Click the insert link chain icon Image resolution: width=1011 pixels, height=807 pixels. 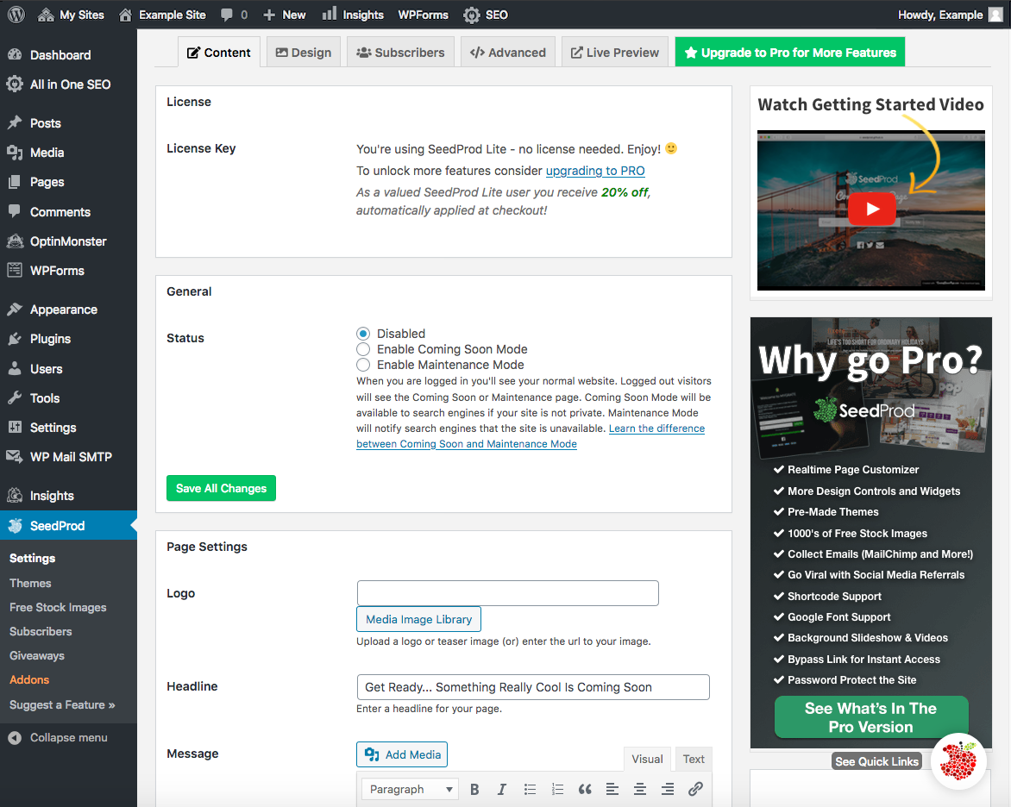pyautogui.click(x=695, y=789)
